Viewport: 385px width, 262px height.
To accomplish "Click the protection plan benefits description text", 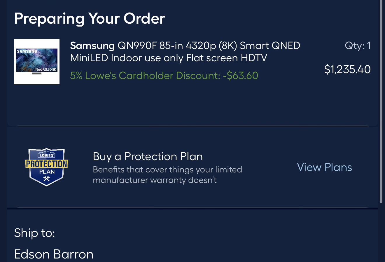I will tap(167, 175).
